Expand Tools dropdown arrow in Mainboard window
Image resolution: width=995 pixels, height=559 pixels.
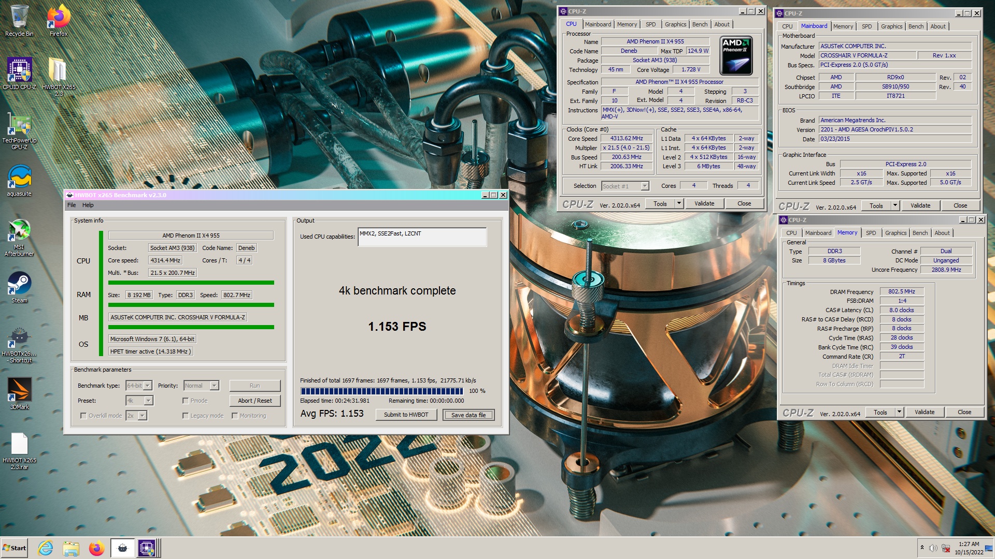coord(895,205)
